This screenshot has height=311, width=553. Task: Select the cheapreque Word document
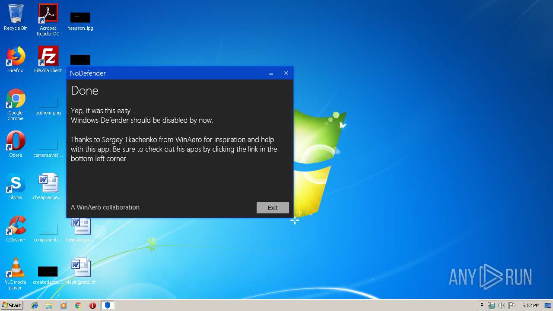(48, 187)
